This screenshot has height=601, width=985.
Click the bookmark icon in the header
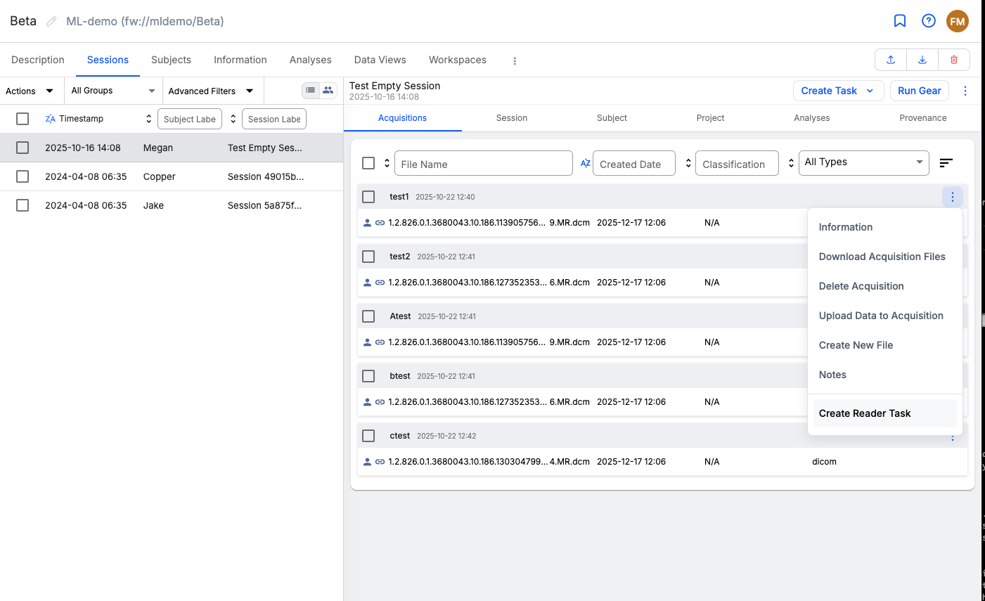coord(899,20)
